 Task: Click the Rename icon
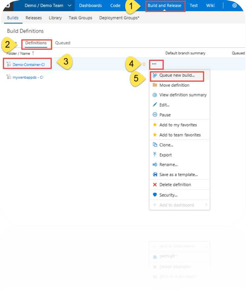point(155,165)
